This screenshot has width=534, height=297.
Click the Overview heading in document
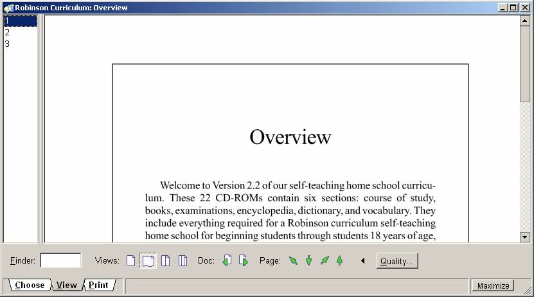(x=290, y=138)
